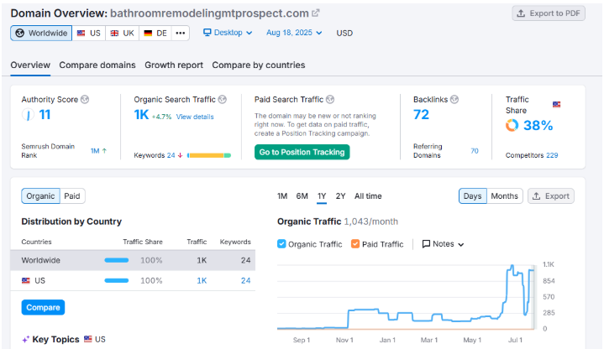The image size is (604, 349).
Task: Open the Growth report tab
Action: click(174, 65)
